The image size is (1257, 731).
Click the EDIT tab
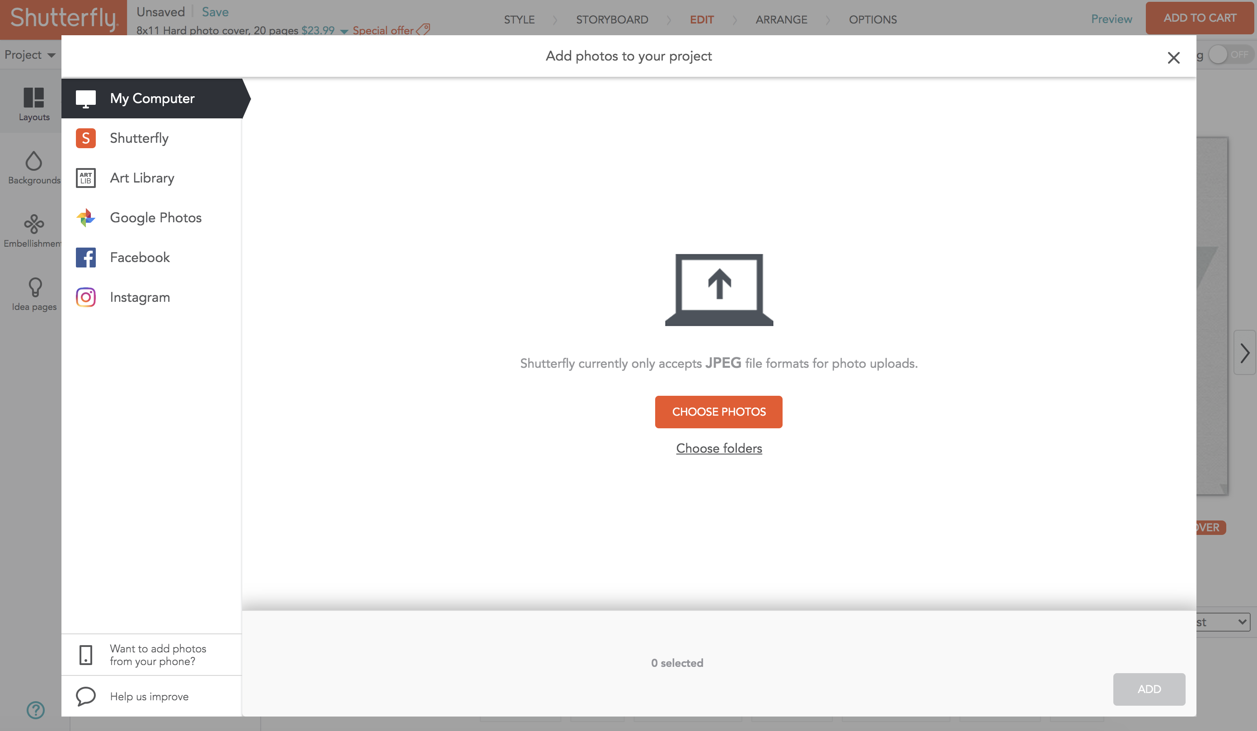(701, 19)
